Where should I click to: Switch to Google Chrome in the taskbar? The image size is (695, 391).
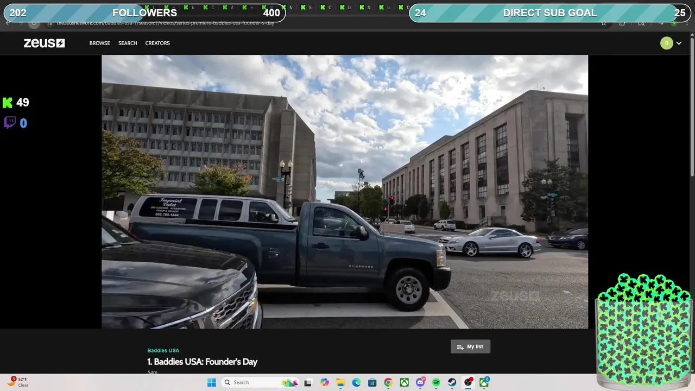pos(388,382)
